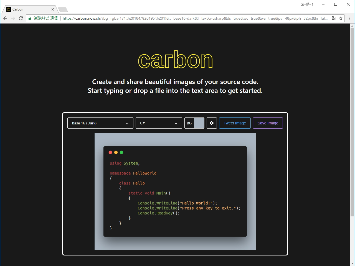Screen dimensions: 355x266
Task: Reload the Carbon page
Action: pos(21,18)
